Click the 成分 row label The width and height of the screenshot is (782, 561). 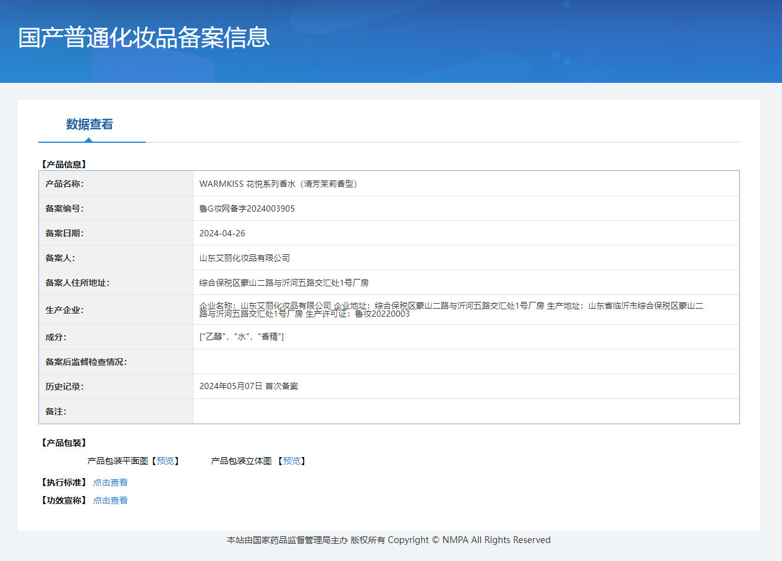[56, 337]
